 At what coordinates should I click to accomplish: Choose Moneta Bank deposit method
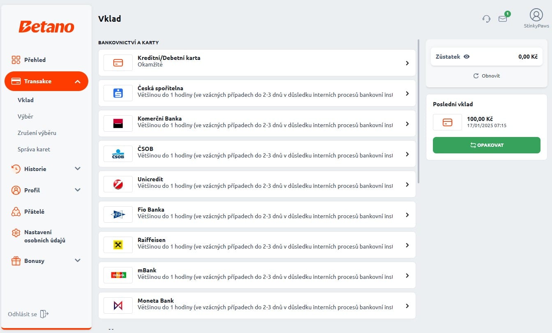coord(257,306)
